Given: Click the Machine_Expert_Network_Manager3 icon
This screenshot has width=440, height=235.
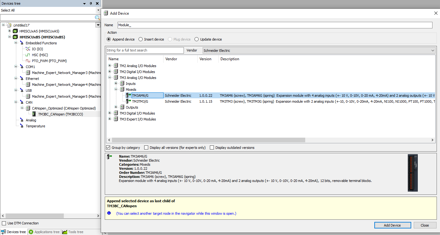Looking at the screenshot, I should coord(28,73).
